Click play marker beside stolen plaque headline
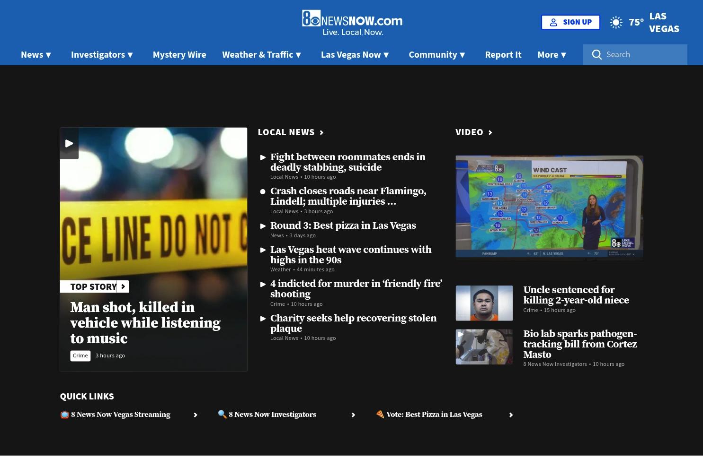 pyautogui.click(x=263, y=319)
